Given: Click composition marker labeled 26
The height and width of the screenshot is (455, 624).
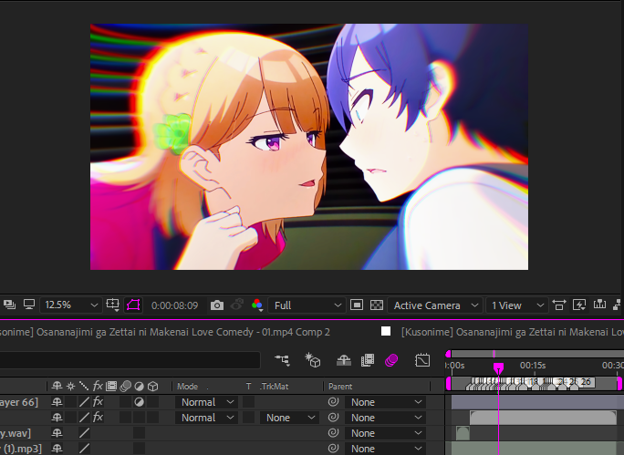Looking at the screenshot, I should coord(586,382).
